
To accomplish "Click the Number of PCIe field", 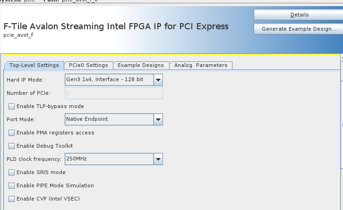I will click(x=113, y=93).
